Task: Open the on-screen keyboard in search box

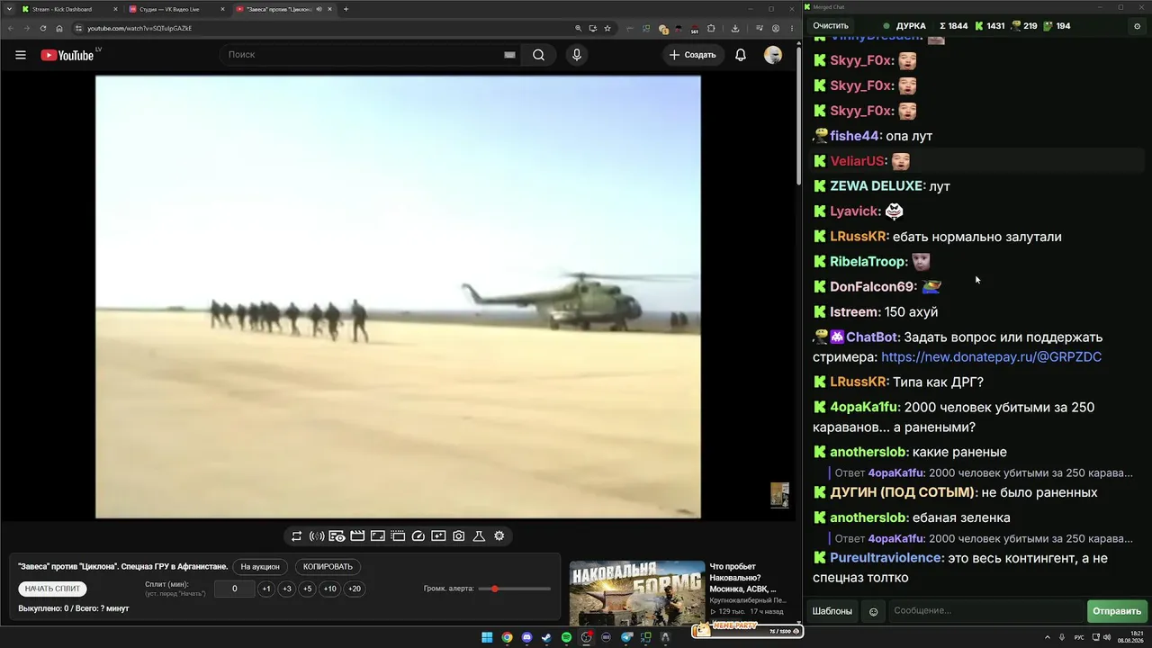Action: 509,55
